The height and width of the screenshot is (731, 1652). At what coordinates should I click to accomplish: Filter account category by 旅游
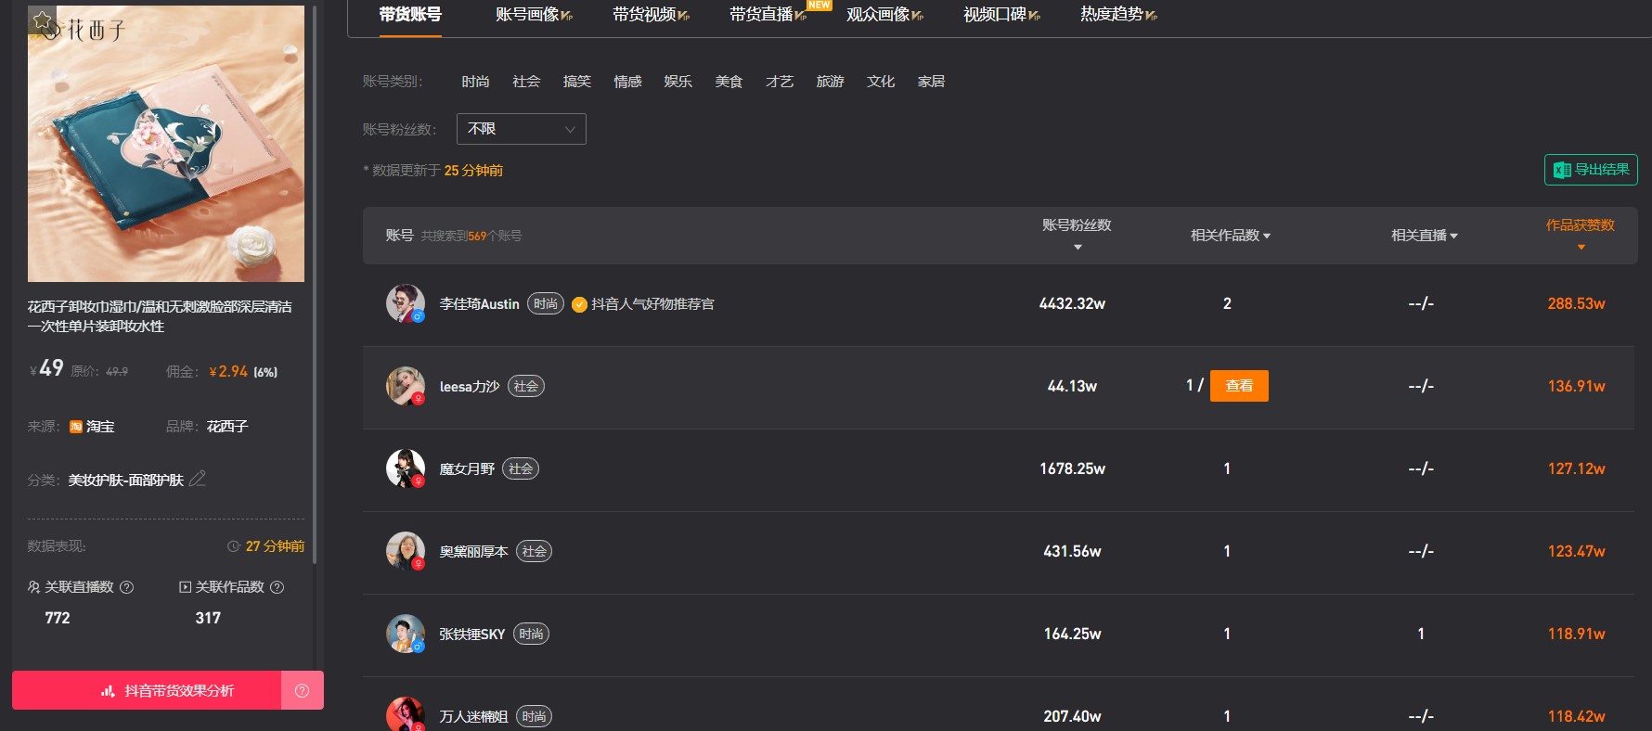(830, 82)
